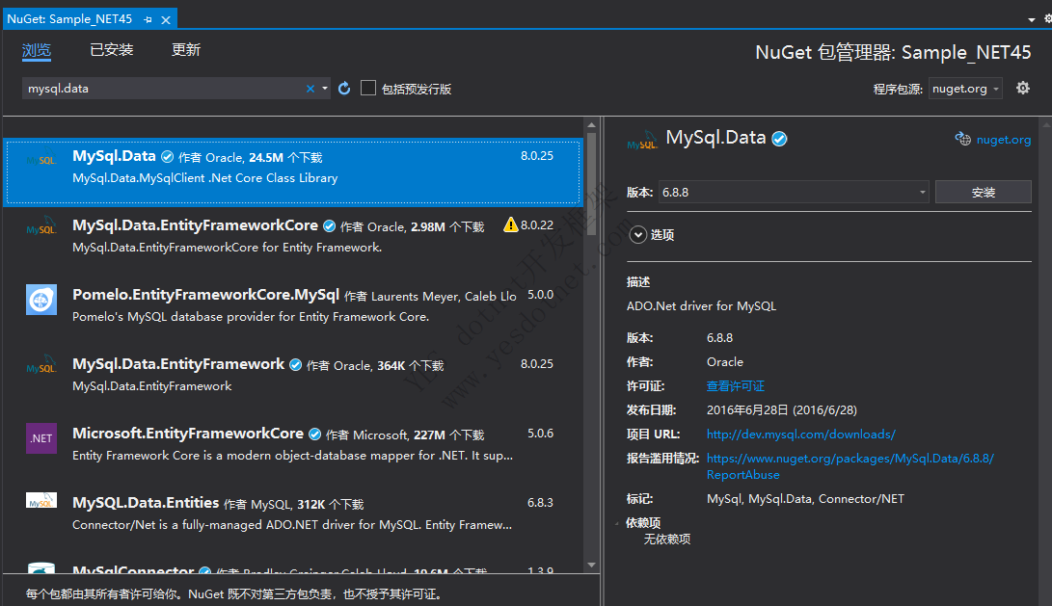
Task: Click the package list scroll up arrow
Action: pos(591,124)
